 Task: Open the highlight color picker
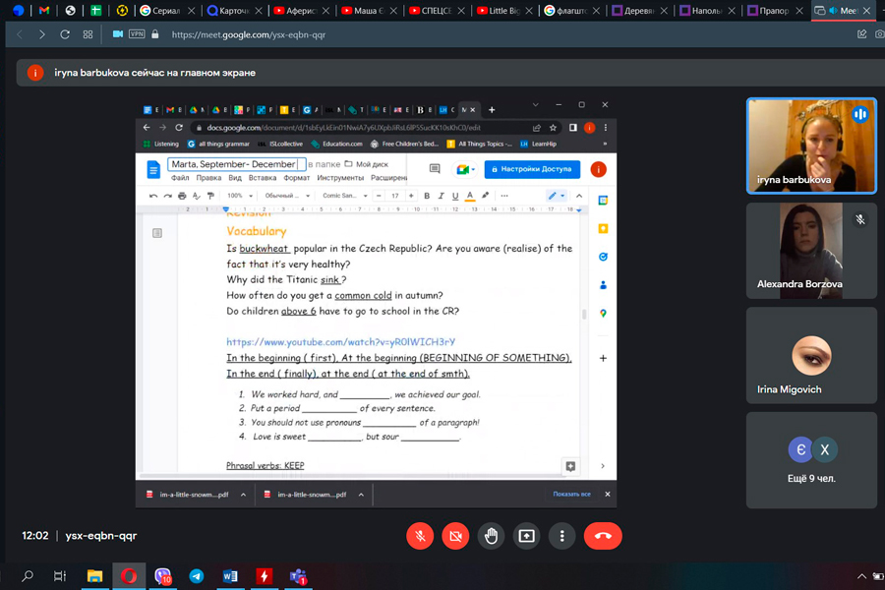(486, 196)
